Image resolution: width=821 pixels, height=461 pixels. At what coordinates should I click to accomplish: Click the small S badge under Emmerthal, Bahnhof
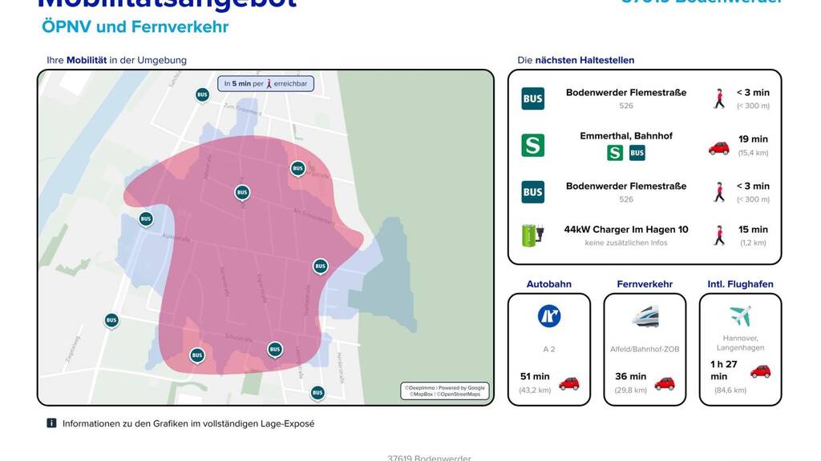615,153
